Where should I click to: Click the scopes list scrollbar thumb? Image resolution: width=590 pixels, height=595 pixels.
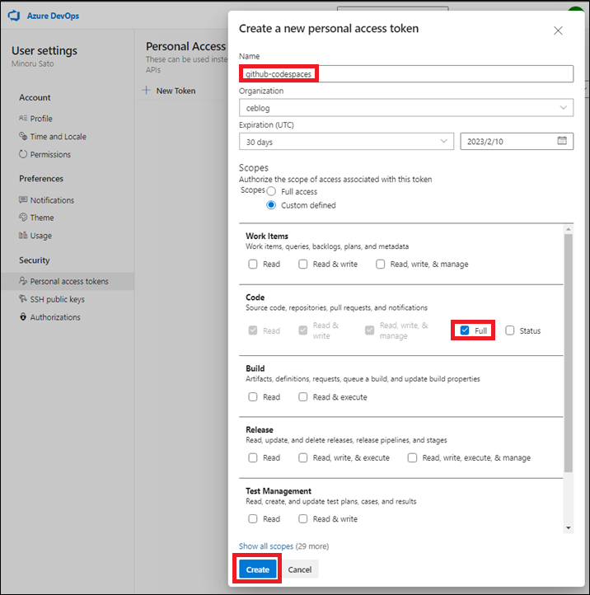[568, 353]
